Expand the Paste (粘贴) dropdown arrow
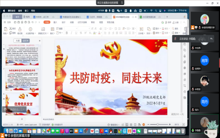 click(x=8, y=34)
